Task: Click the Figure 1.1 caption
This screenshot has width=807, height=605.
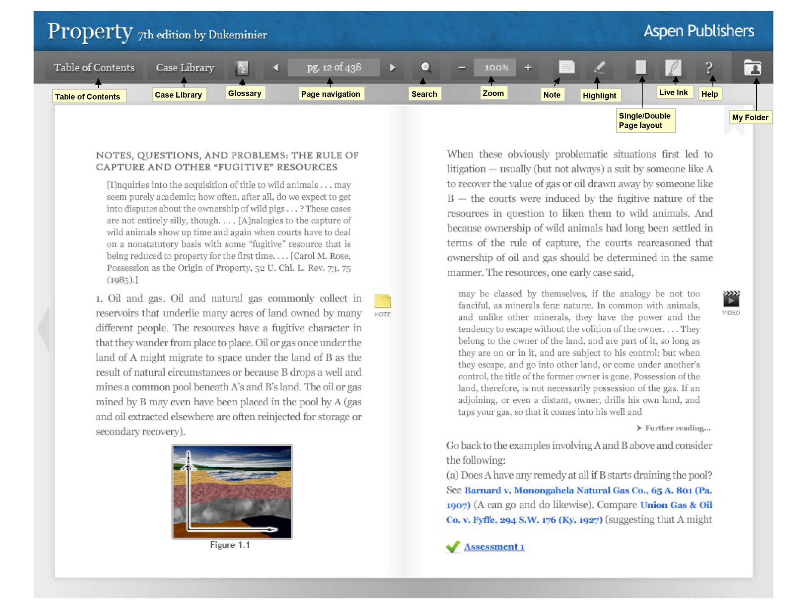Action: (230, 545)
